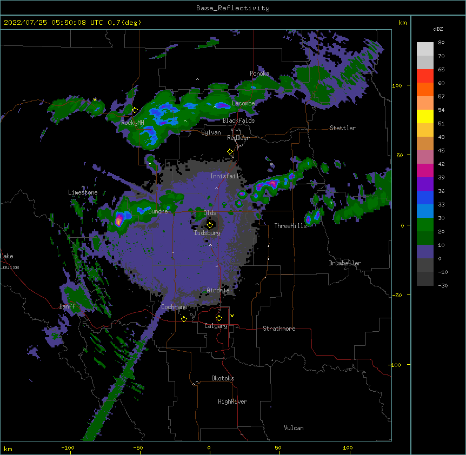Click the RedDeer city label

click(x=238, y=138)
